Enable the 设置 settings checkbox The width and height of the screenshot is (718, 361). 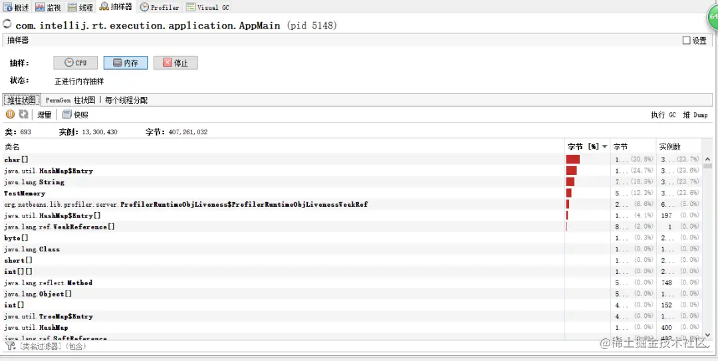(x=686, y=41)
